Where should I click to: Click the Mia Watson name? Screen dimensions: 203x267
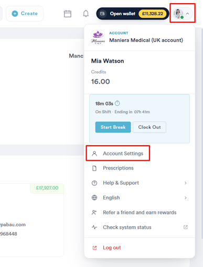108,61
